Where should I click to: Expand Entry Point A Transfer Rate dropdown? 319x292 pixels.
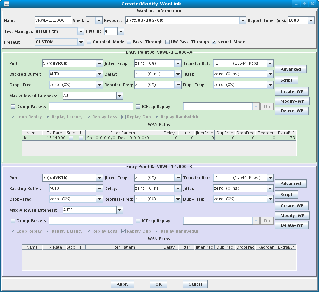(270, 63)
